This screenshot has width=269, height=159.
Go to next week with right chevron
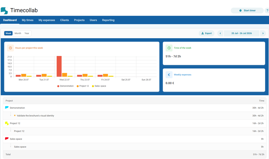pyautogui.click(x=263, y=33)
